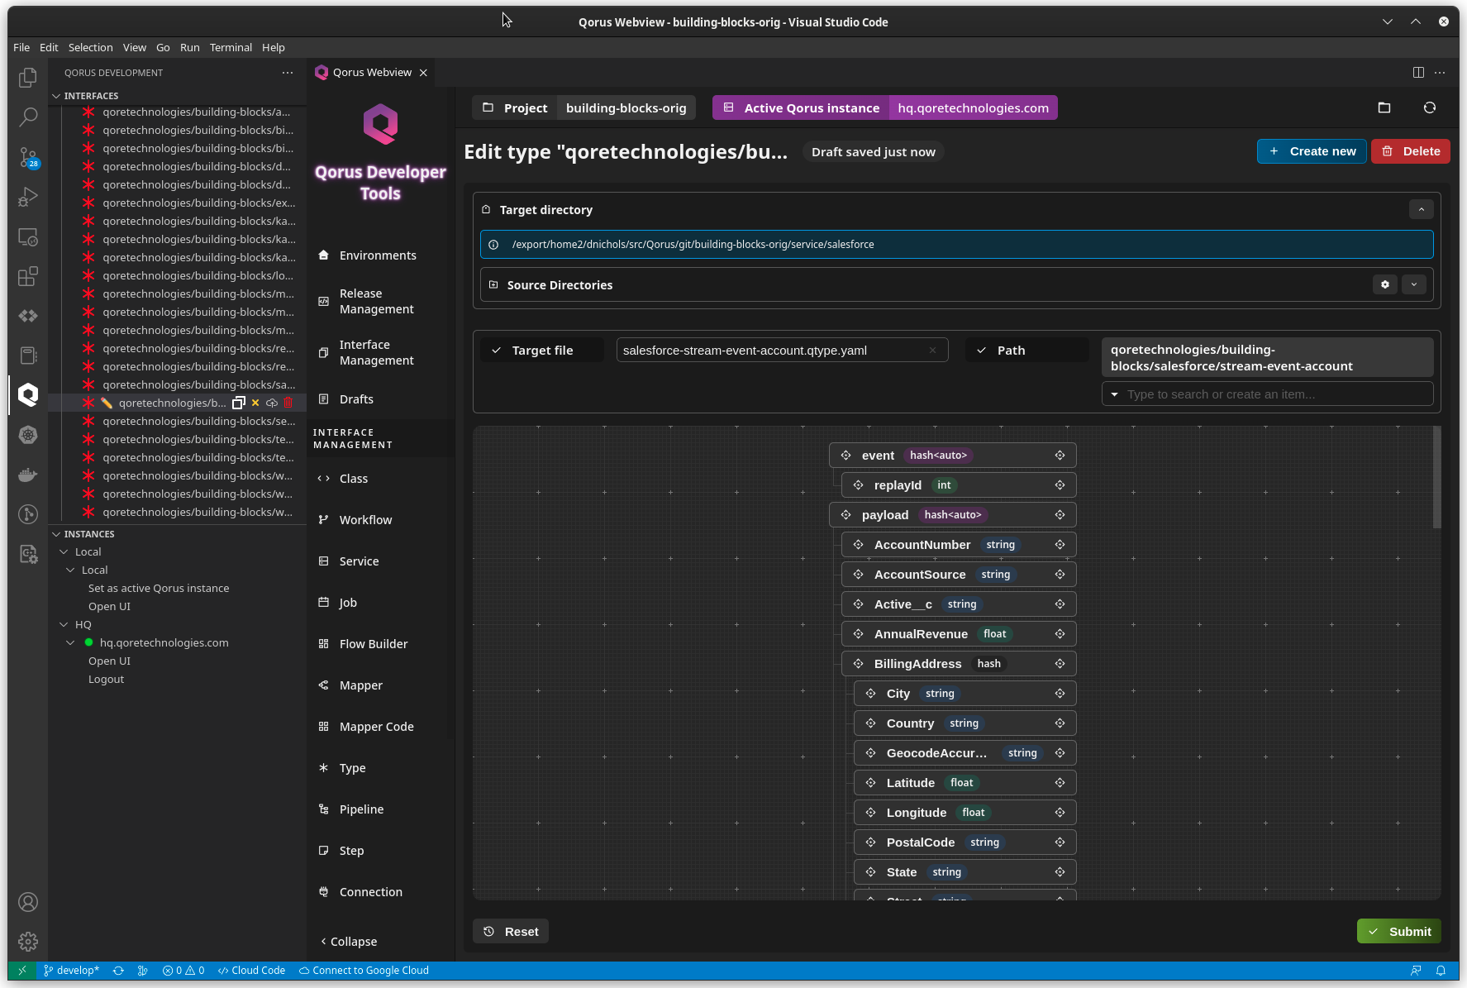Click the sync changes icon in status bar

(118, 971)
